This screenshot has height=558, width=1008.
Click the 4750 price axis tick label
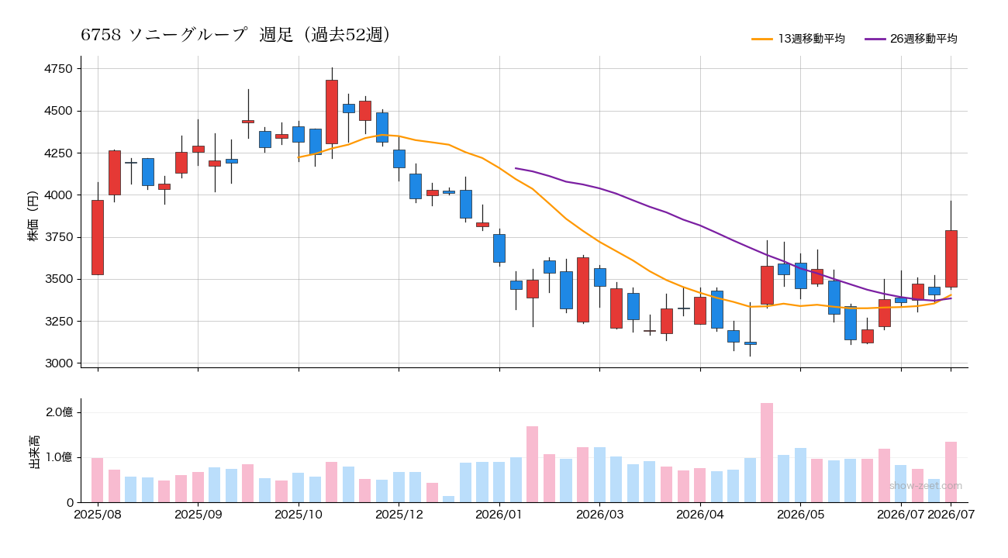[x=59, y=69]
